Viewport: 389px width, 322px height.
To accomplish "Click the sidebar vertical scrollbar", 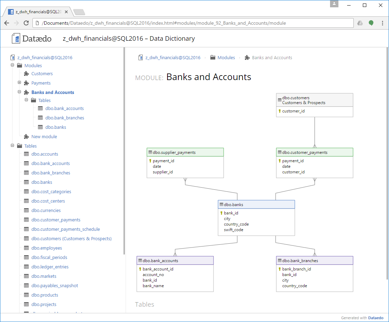I will 124,151.
